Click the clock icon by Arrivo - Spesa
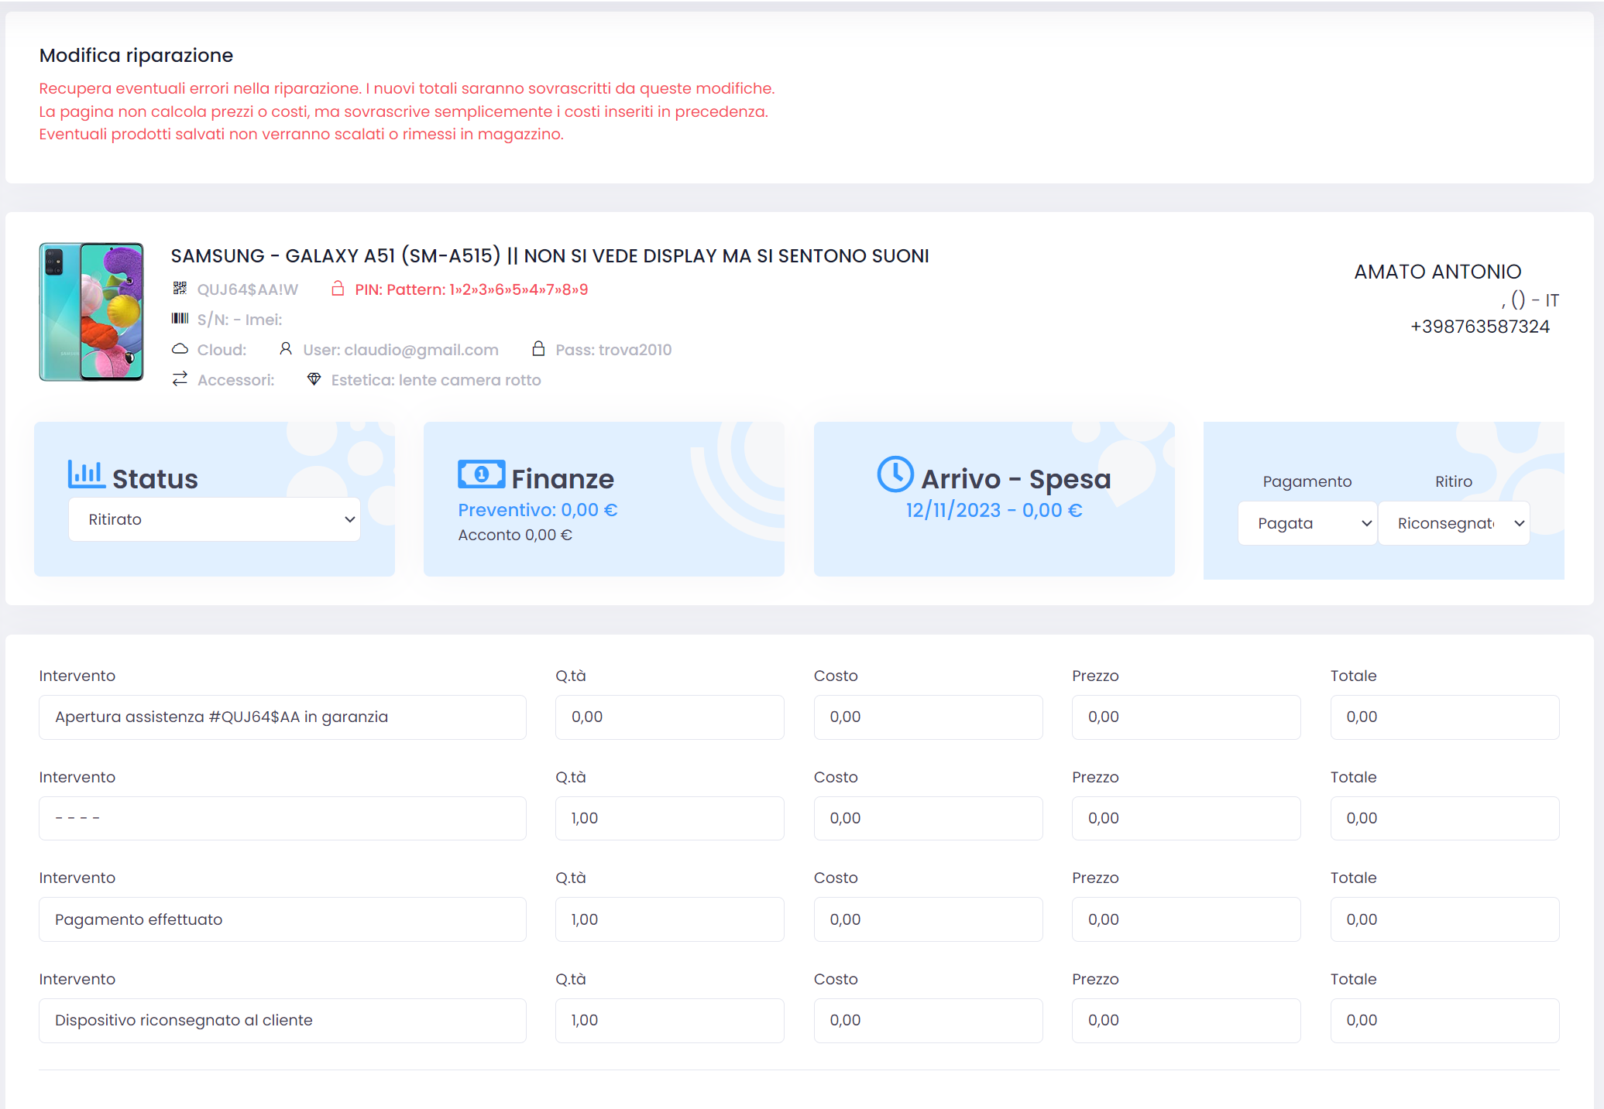The width and height of the screenshot is (1604, 1109). 895,474
